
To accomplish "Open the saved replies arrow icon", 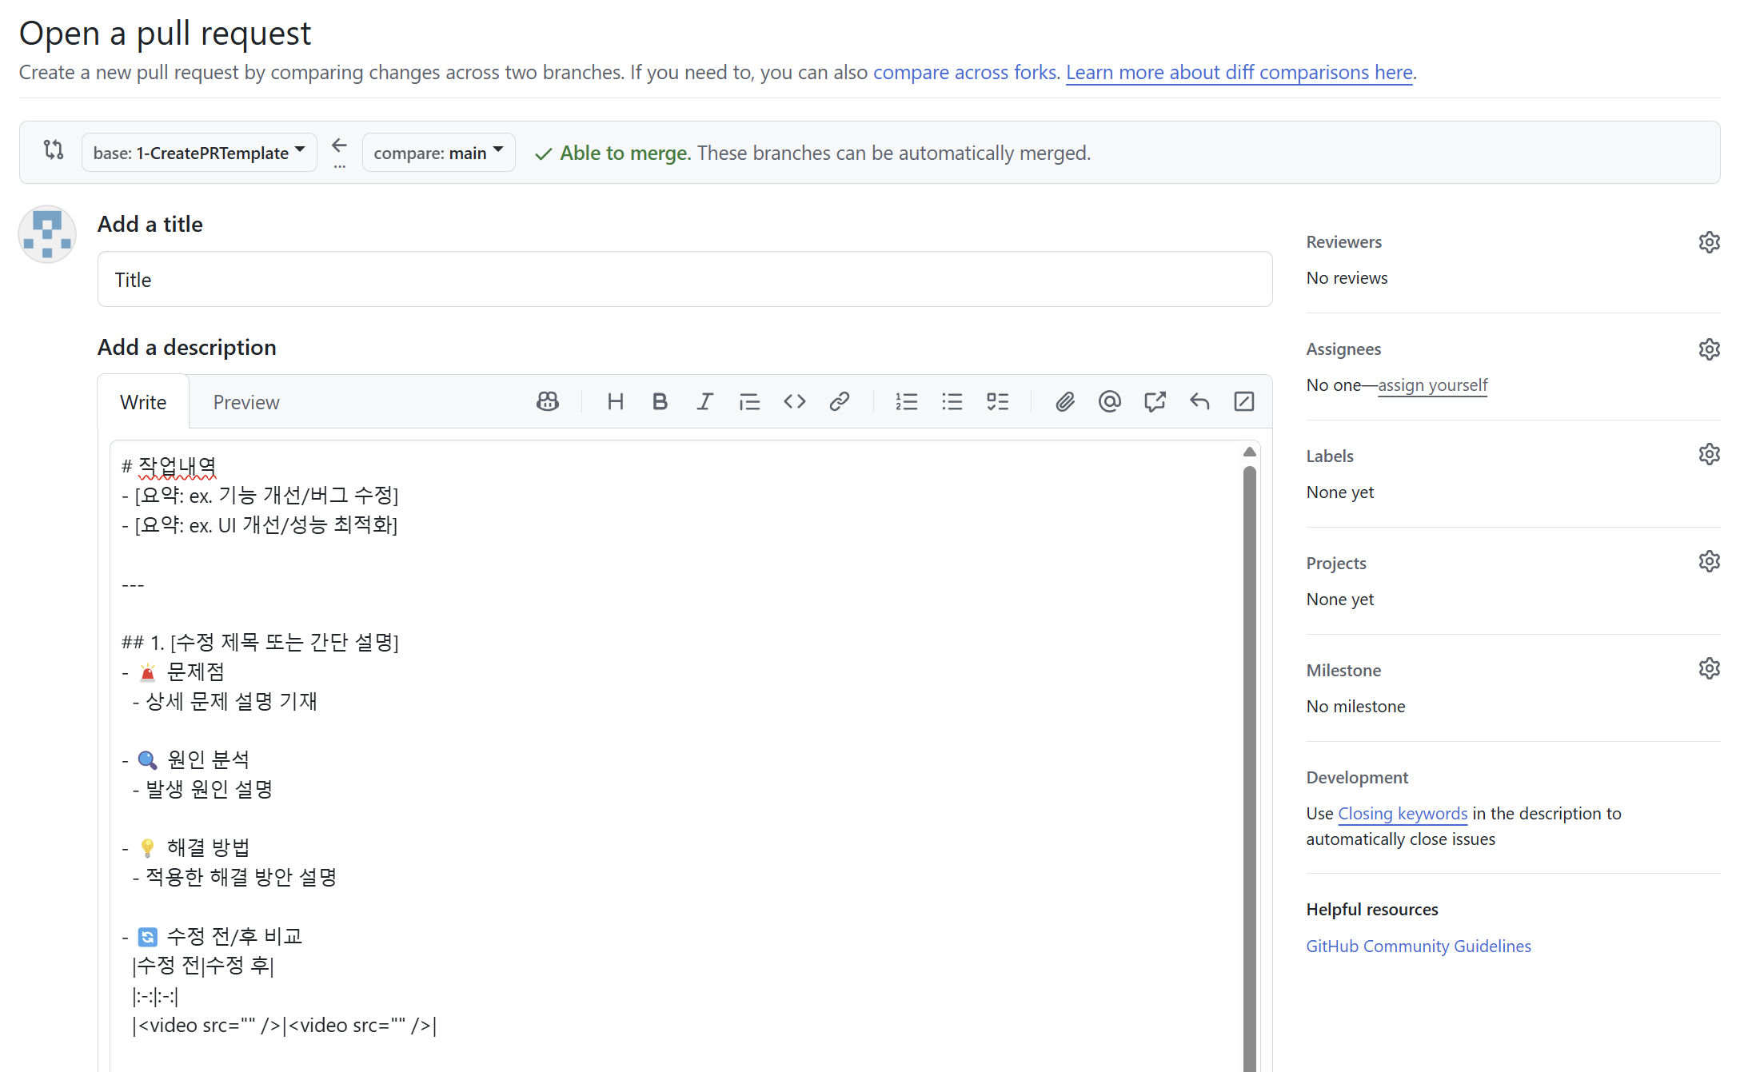I will click(1199, 401).
